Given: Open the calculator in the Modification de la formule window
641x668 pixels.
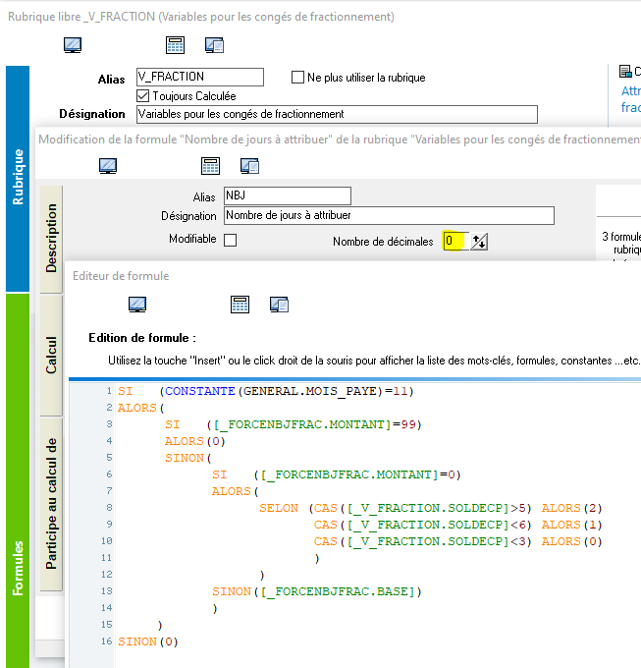Looking at the screenshot, I should tap(210, 166).
